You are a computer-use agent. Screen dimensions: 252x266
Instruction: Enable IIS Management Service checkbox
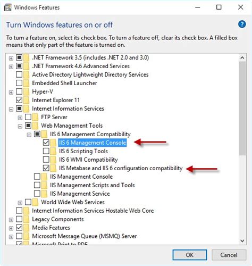[x=37, y=194]
